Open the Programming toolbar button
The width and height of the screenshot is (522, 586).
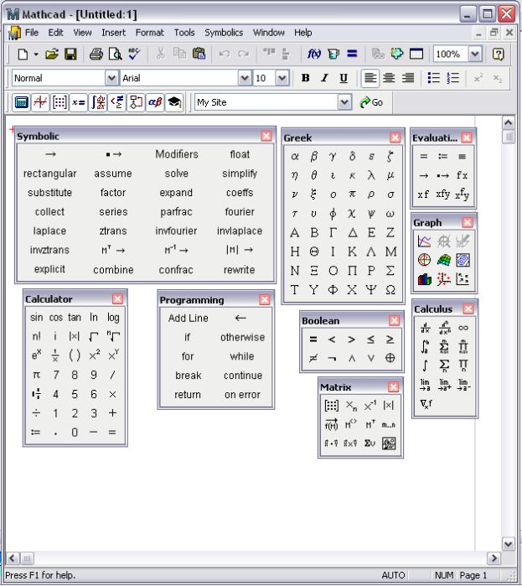coord(136,102)
